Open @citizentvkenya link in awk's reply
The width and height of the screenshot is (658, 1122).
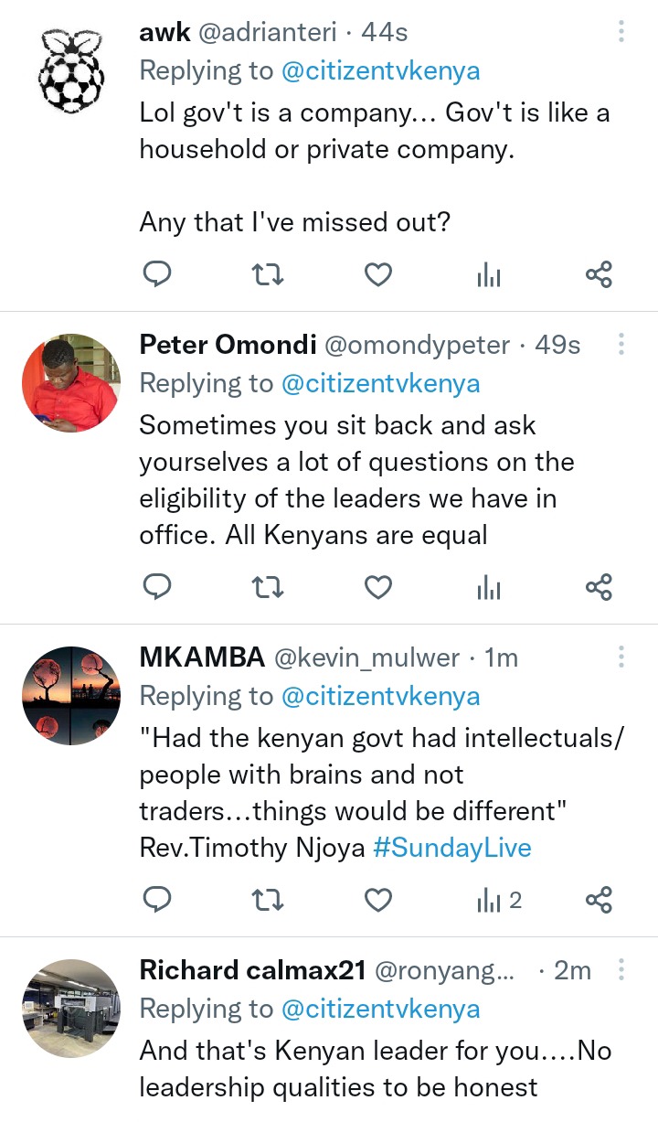coord(380,70)
